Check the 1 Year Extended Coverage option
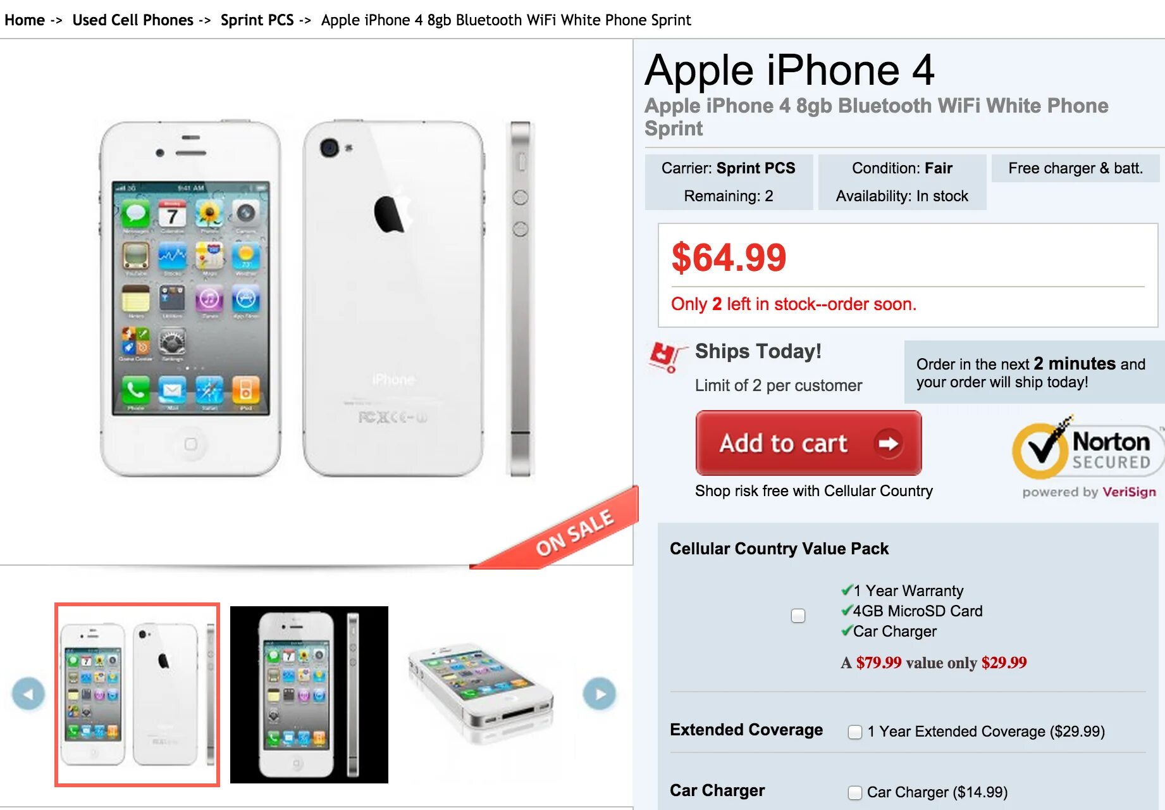 pyautogui.click(x=855, y=732)
